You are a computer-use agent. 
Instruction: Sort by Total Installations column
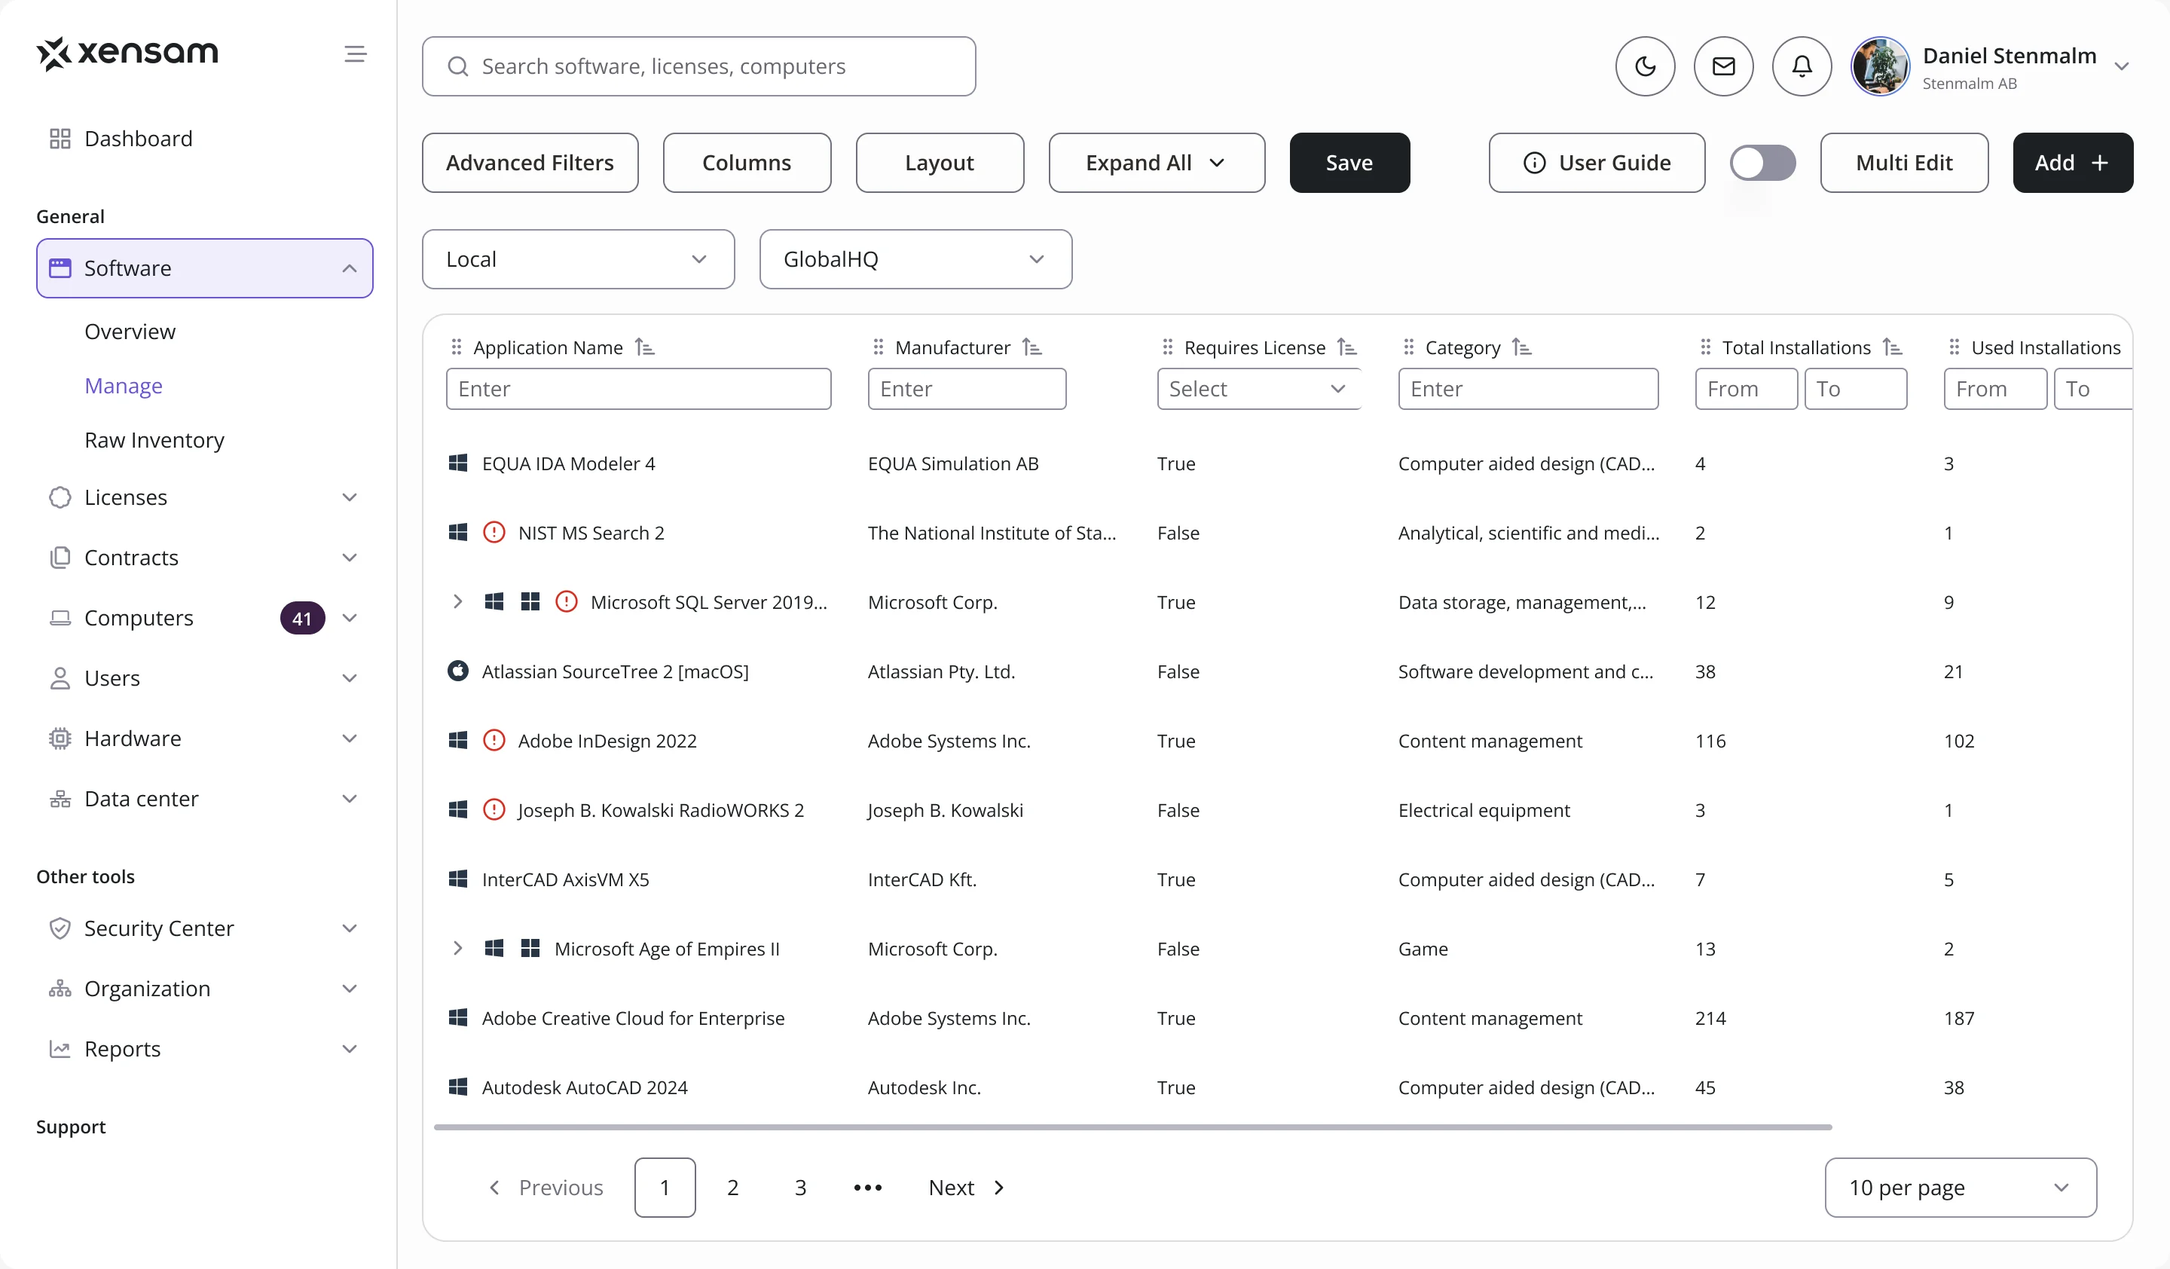[x=1892, y=347]
